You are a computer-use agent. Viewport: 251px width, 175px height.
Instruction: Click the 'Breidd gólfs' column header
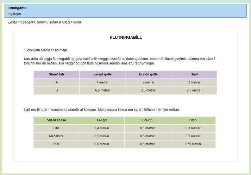tap(148, 74)
